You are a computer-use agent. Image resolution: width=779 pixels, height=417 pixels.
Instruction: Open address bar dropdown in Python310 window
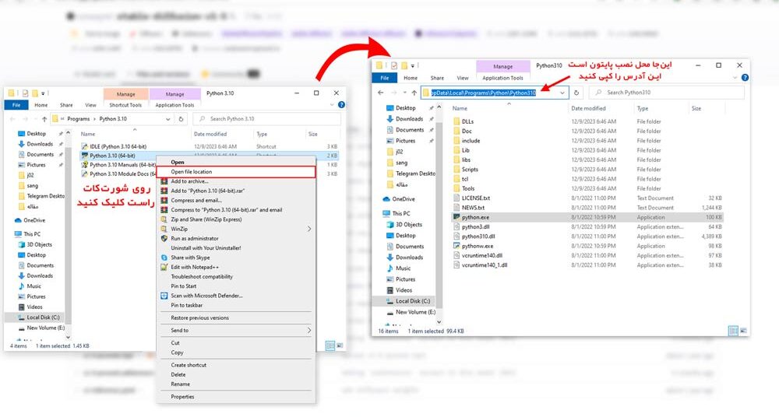(x=562, y=93)
